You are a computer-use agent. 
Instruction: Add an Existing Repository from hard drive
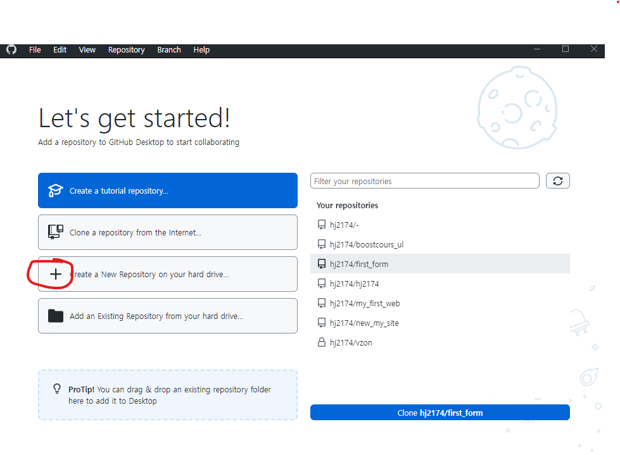point(168,316)
